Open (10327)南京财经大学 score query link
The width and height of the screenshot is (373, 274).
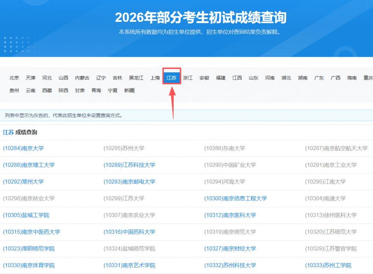(230, 249)
